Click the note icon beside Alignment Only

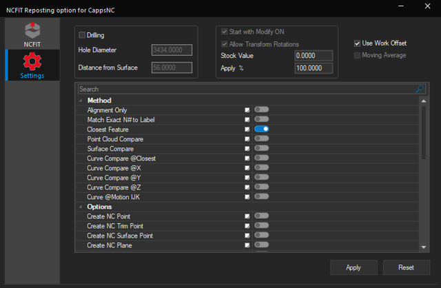pos(247,110)
